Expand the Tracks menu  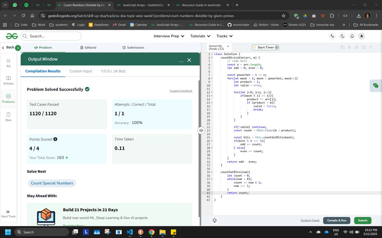point(225,36)
